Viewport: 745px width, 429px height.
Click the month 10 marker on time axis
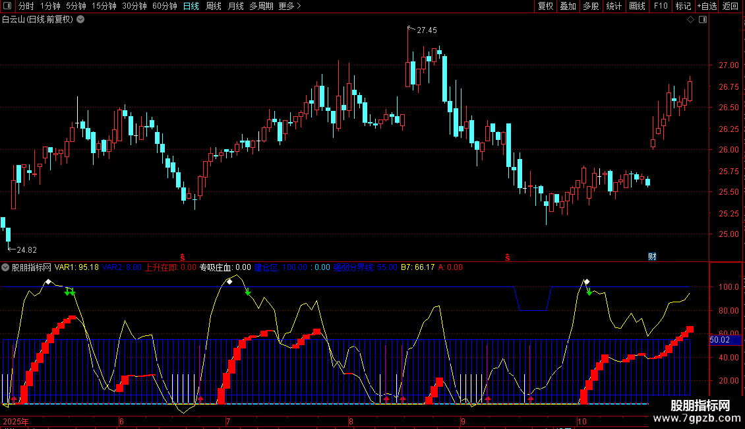pyautogui.click(x=582, y=421)
